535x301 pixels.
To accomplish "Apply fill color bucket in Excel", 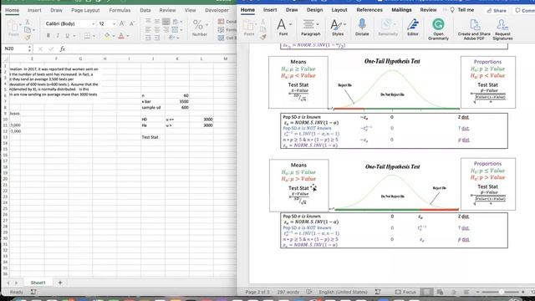I will point(108,36).
